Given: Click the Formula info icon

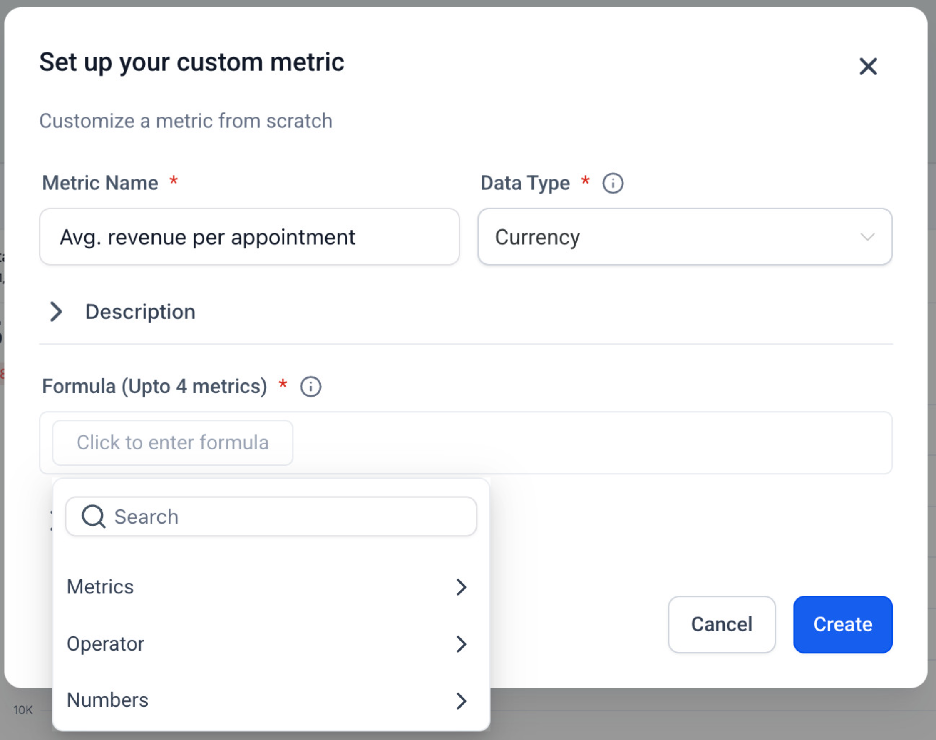Looking at the screenshot, I should coord(310,387).
